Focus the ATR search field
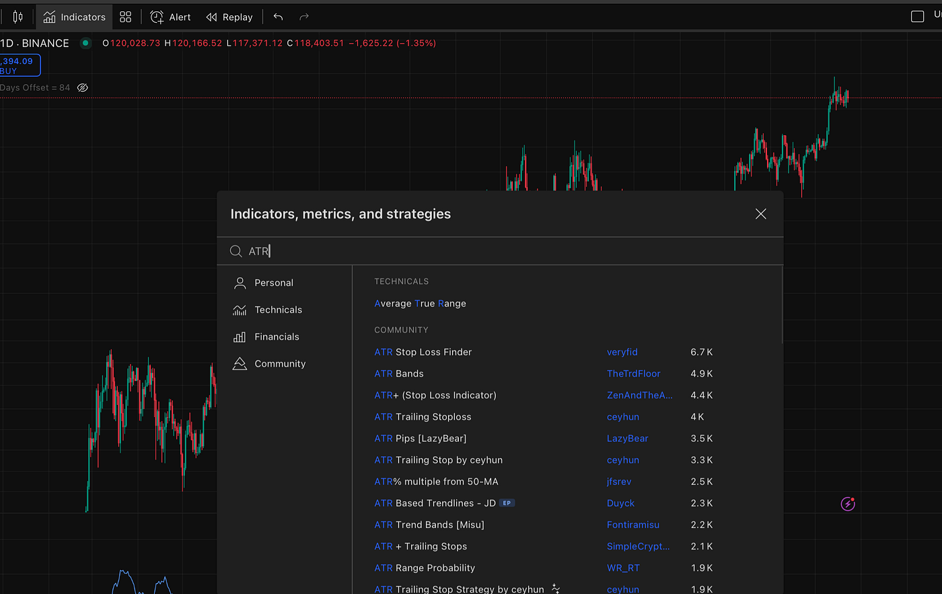This screenshot has width=942, height=594. tap(500, 251)
